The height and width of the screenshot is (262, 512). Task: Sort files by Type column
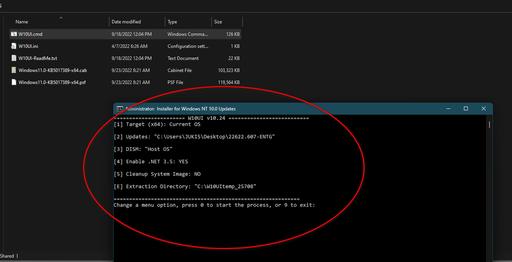click(172, 22)
